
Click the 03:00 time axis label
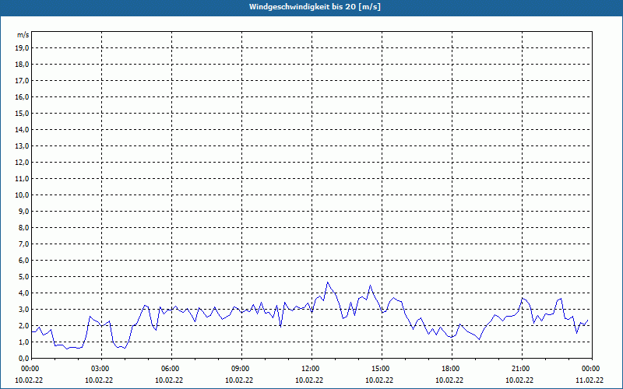(x=102, y=369)
